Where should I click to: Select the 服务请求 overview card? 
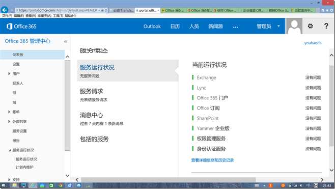click(128, 95)
